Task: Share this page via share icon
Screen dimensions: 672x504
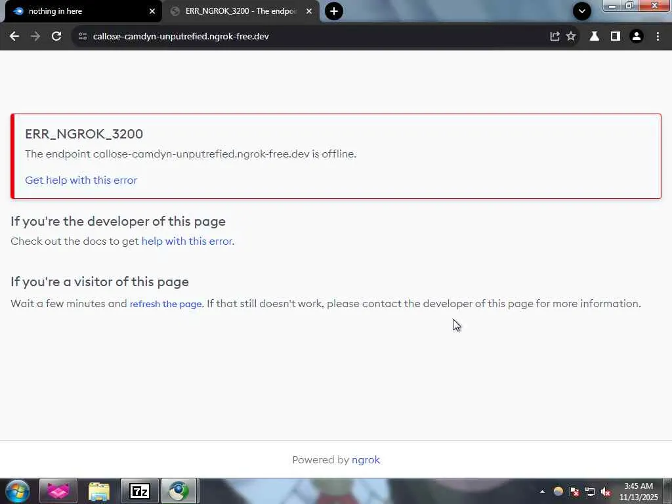Action: [x=555, y=37]
